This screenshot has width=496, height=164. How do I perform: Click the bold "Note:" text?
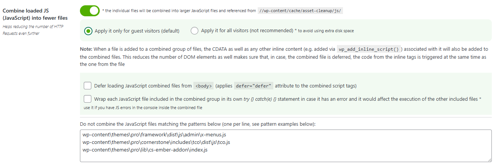click(86, 49)
